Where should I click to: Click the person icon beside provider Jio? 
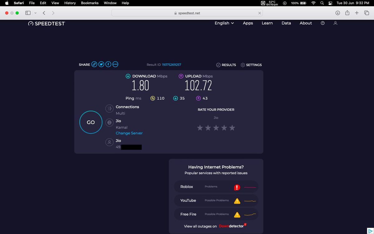(x=109, y=142)
